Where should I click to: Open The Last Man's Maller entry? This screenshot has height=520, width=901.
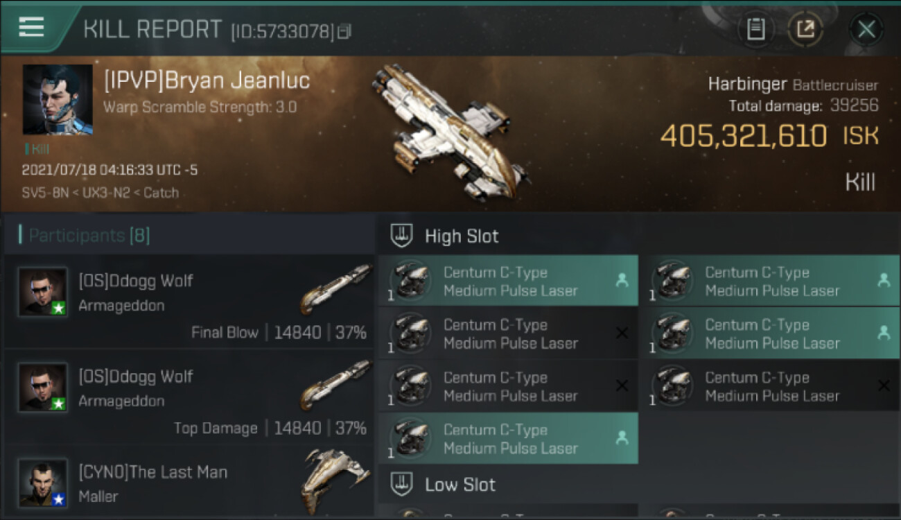[x=189, y=484]
